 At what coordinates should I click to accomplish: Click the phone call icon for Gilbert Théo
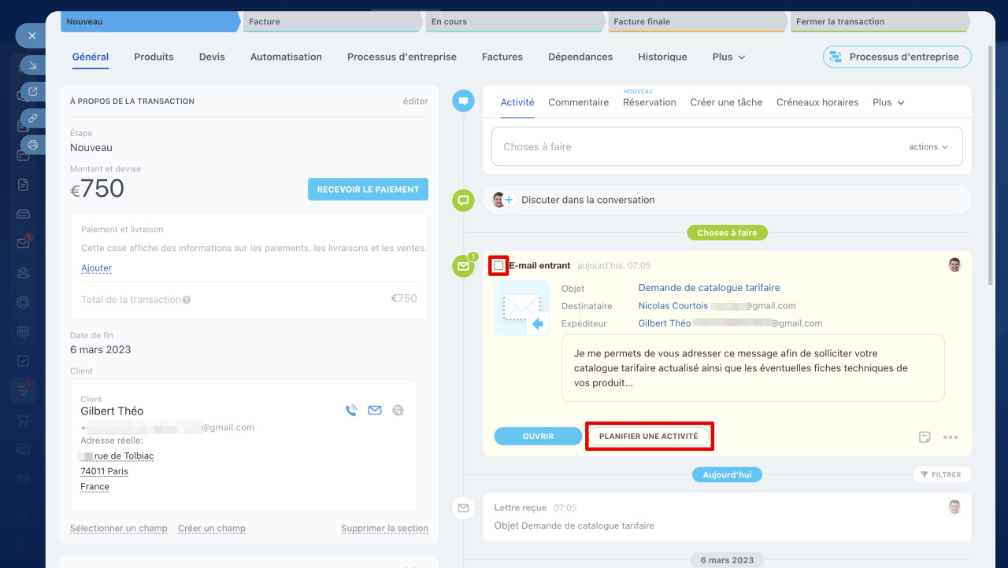point(351,410)
